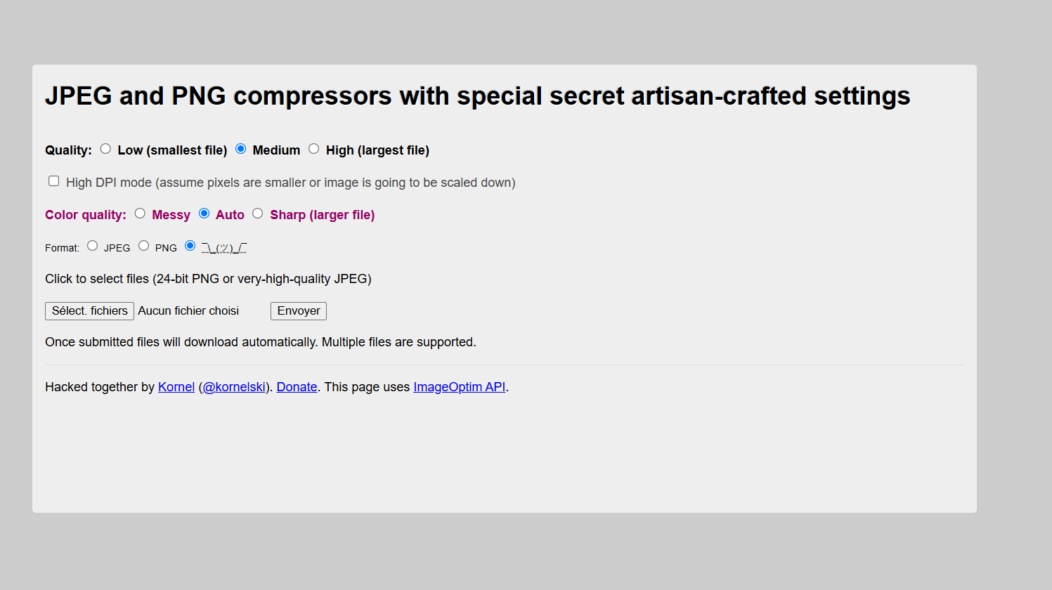Click the 'Click to select files' instruction text
Image resolution: width=1052 pixels, height=590 pixels.
coord(208,279)
